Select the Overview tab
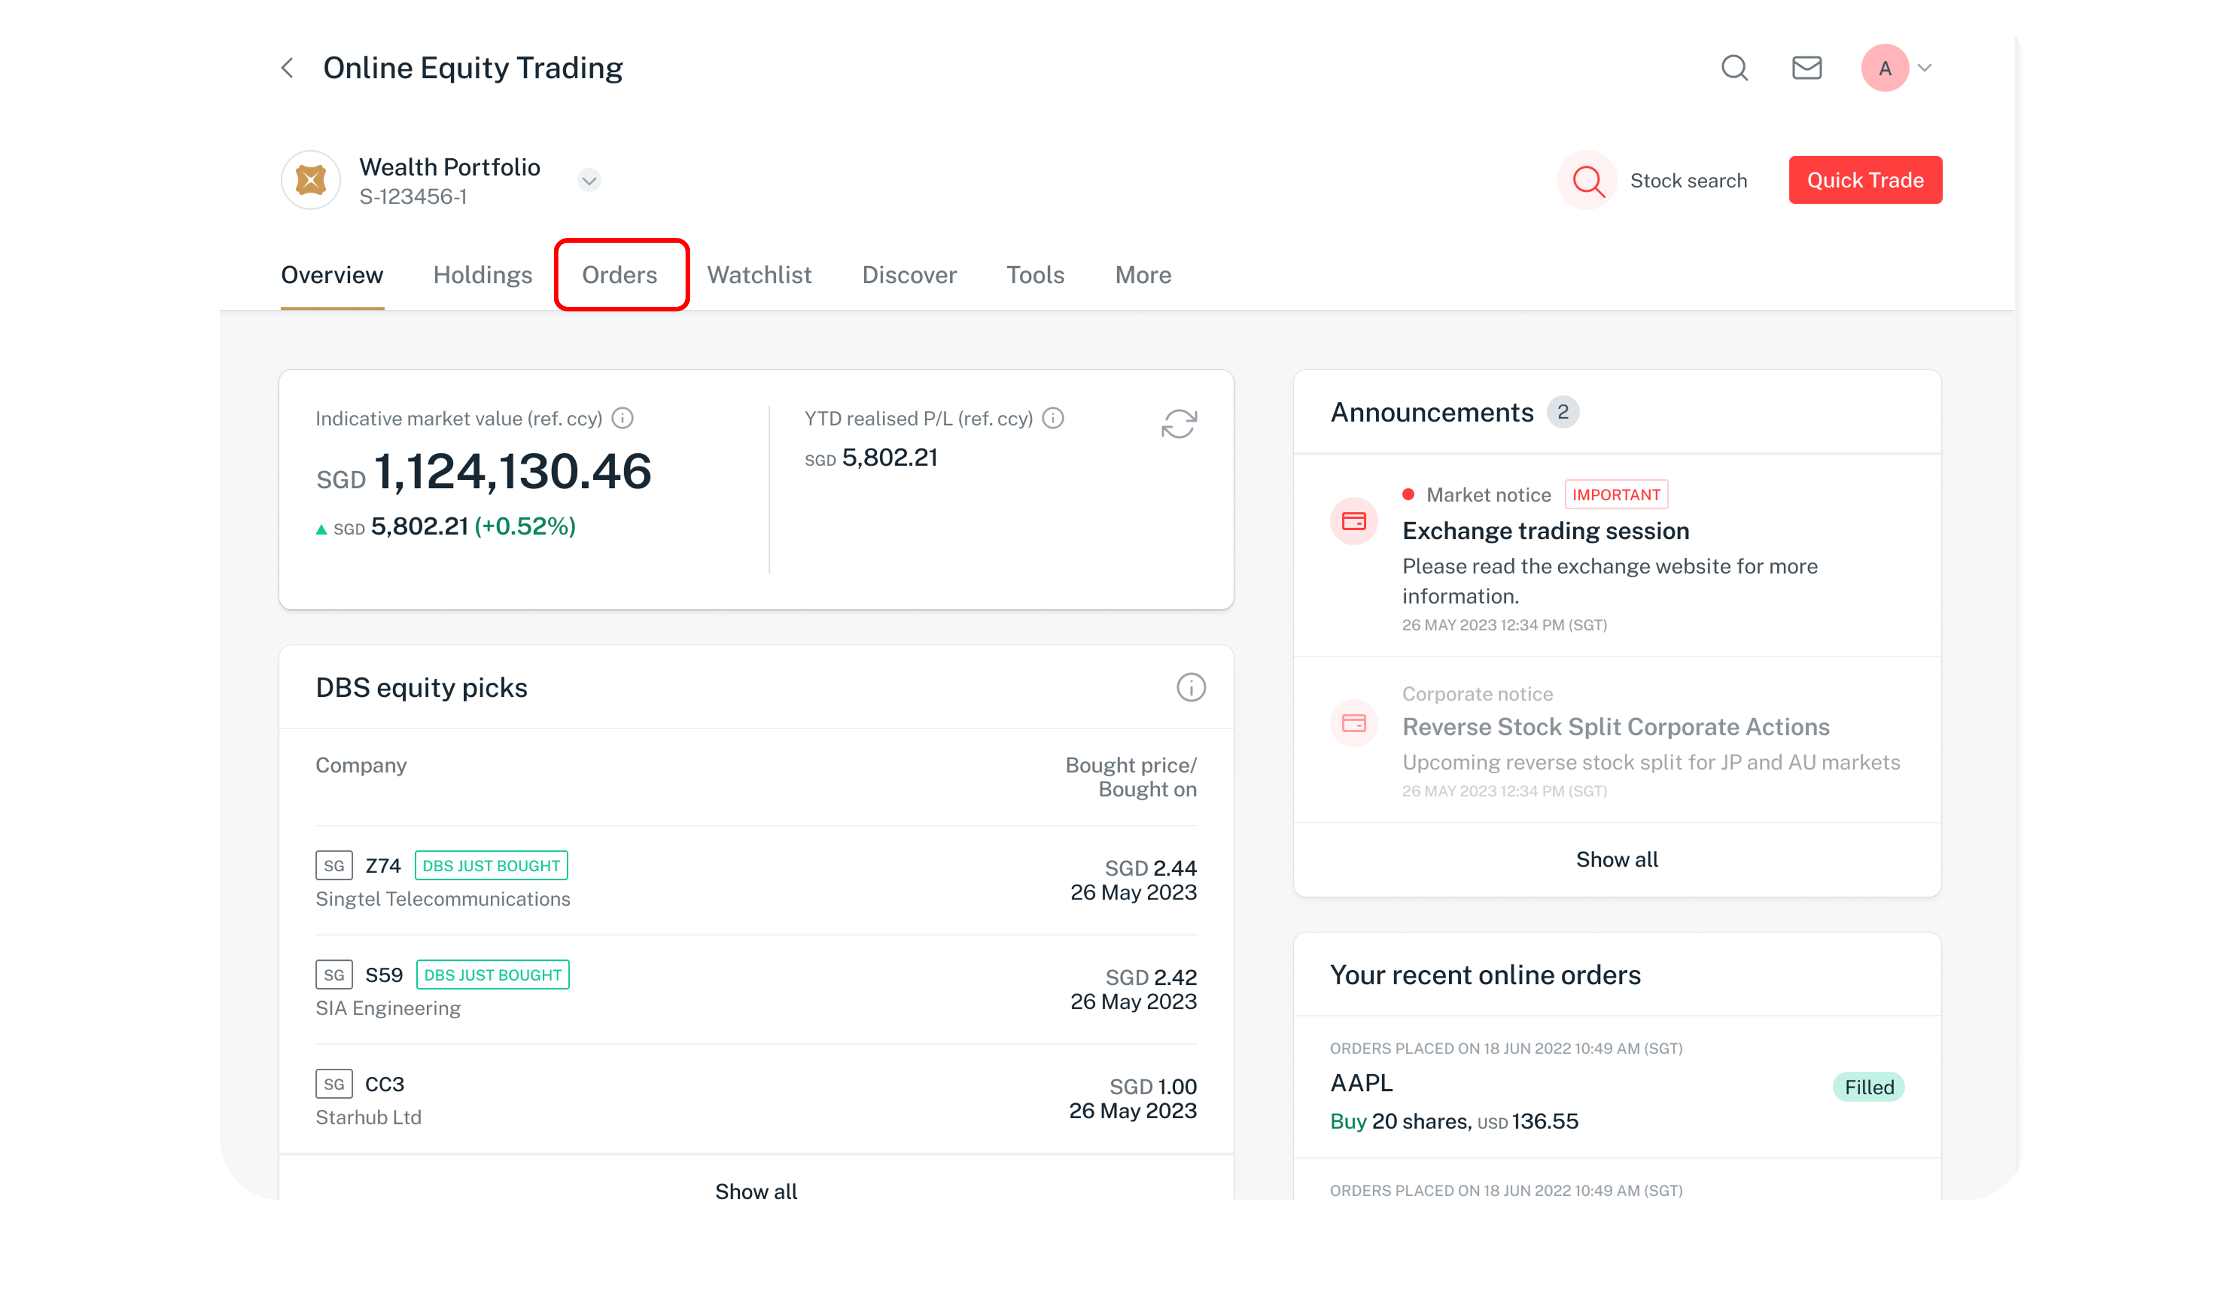The image size is (2238, 1289). click(x=332, y=276)
